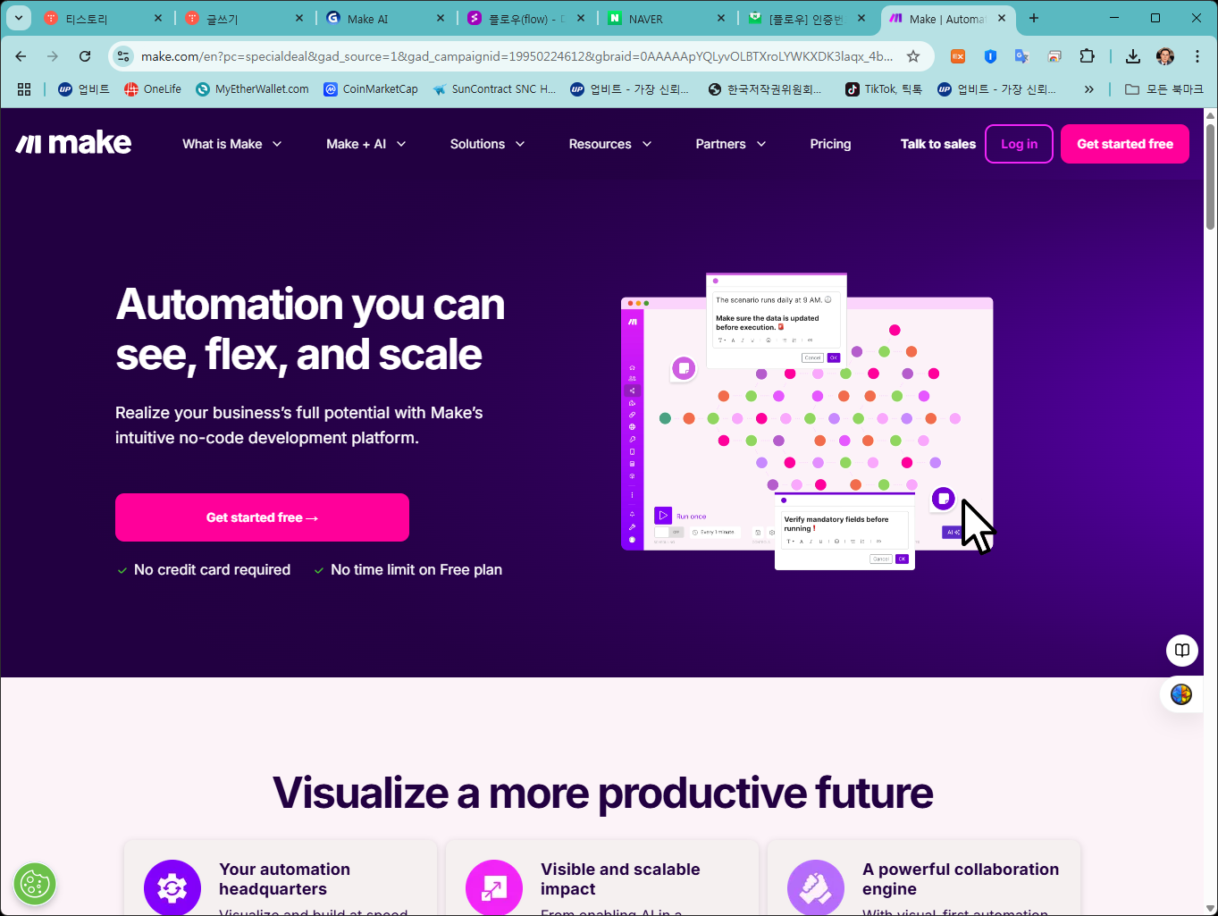Open cookie settings icon at bottom left
The image size is (1218, 916).
pyautogui.click(x=35, y=885)
